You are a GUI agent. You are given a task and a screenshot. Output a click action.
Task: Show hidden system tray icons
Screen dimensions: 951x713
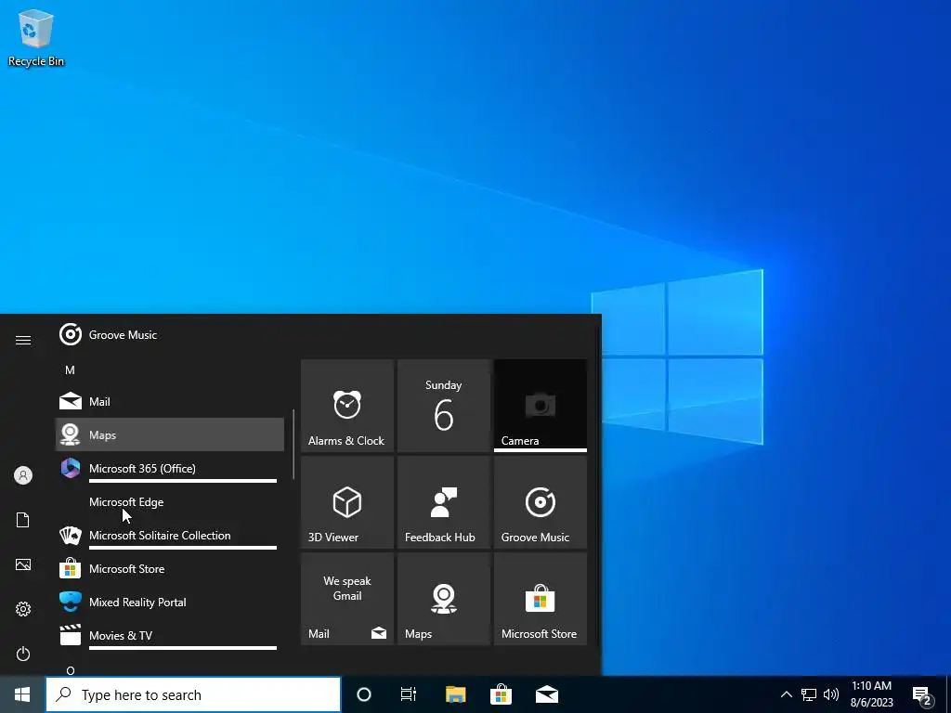click(786, 694)
